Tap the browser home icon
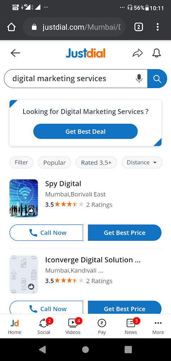This screenshot has width=171, height=361. click(x=11, y=27)
